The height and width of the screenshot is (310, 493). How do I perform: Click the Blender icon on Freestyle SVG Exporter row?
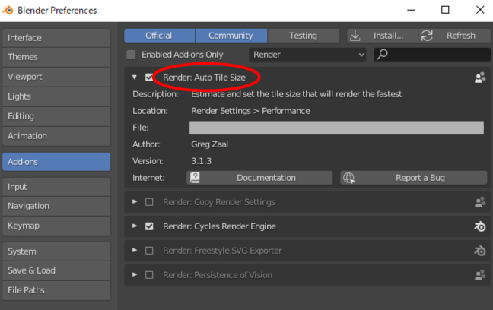(x=480, y=251)
